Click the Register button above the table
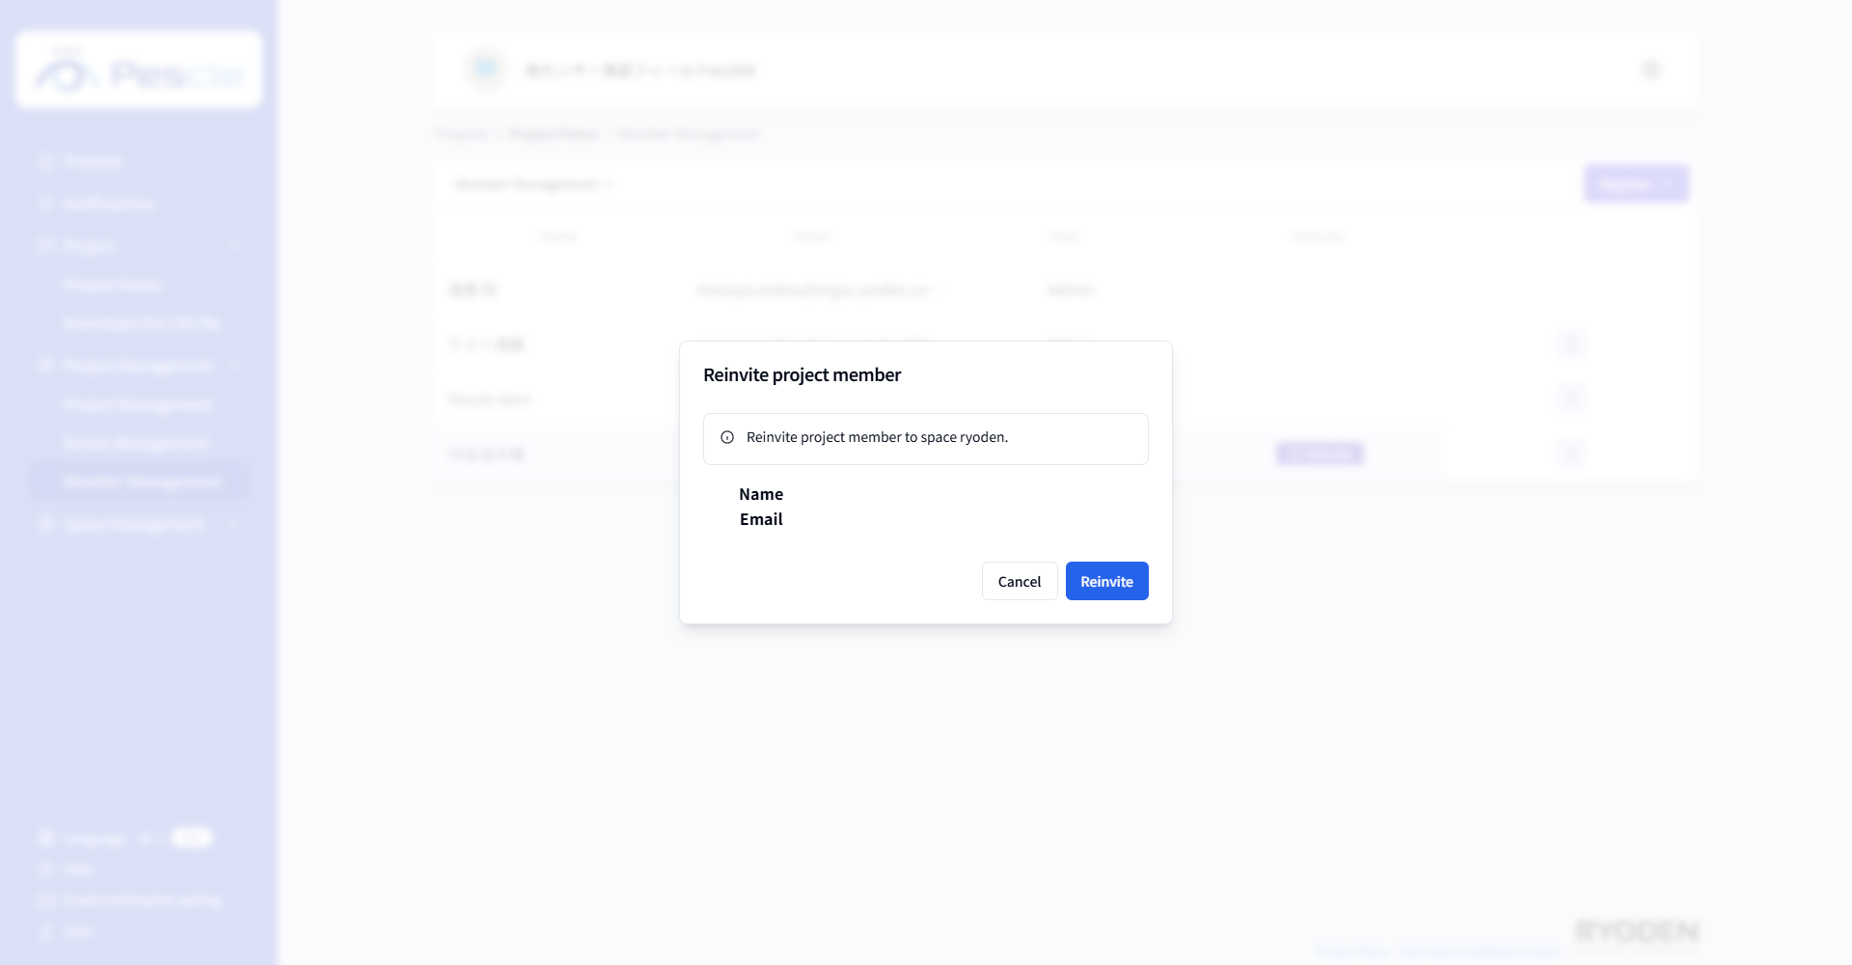Image resolution: width=1852 pixels, height=965 pixels. tap(1636, 183)
